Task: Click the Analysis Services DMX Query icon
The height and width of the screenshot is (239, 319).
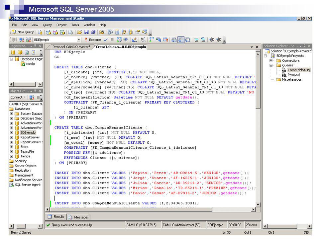Action: pos(55,32)
